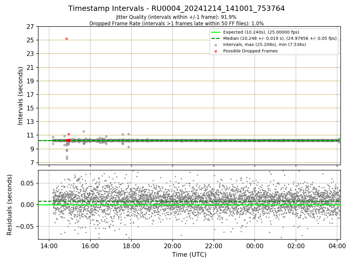353x265 pixels.
Task: Click the dashed green line sample in the legend
Action: tap(216, 38)
